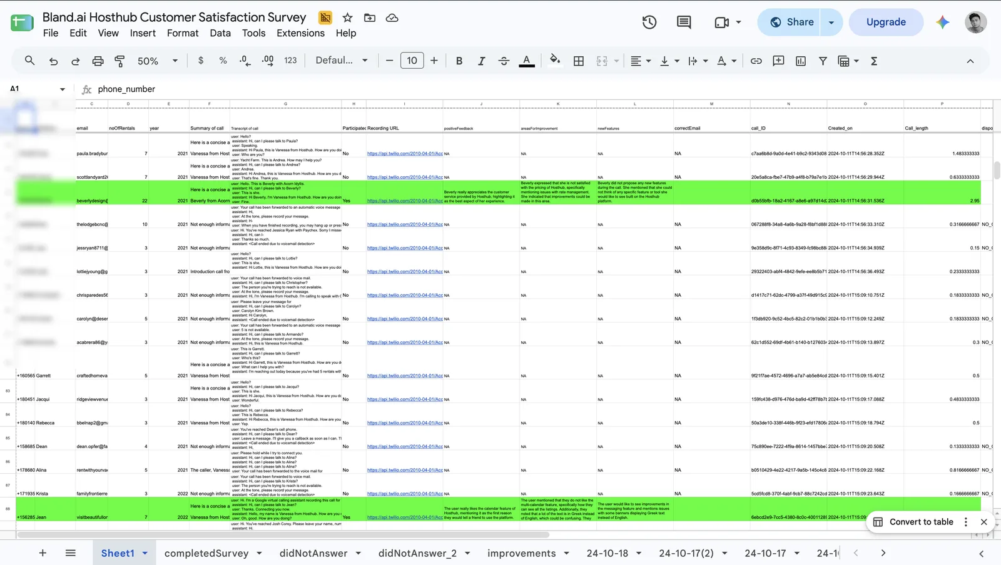
Task: Insert a chart
Action: (x=800, y=61)
